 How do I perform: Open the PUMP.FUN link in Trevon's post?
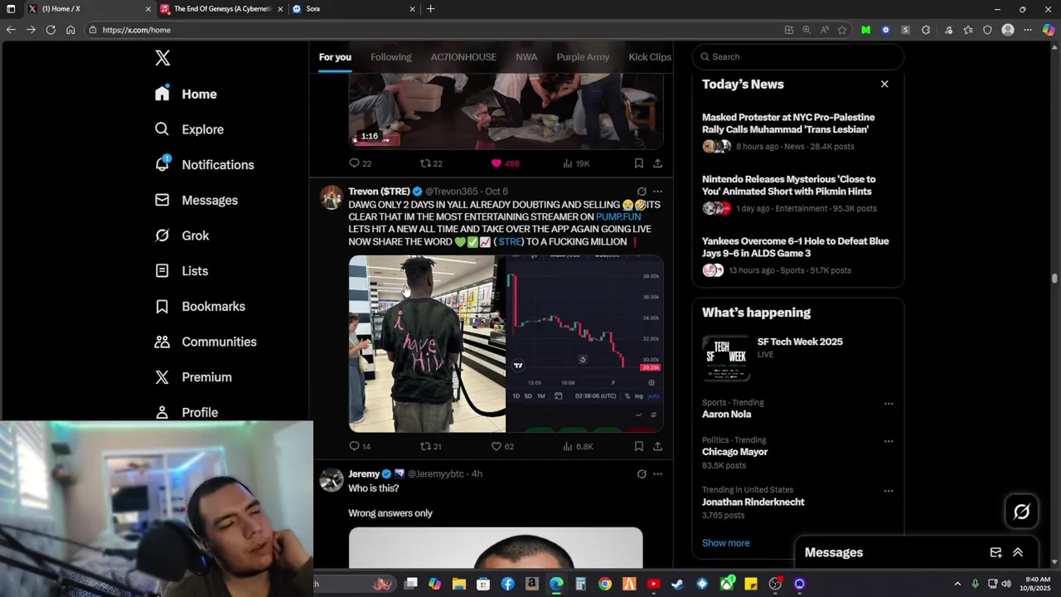pyautogui.click(x=618, y=216)
